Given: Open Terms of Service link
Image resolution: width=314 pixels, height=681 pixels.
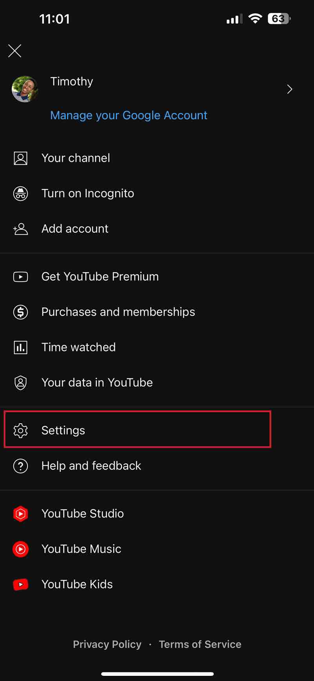Looking at the screenshot, I should coord(200,644).
